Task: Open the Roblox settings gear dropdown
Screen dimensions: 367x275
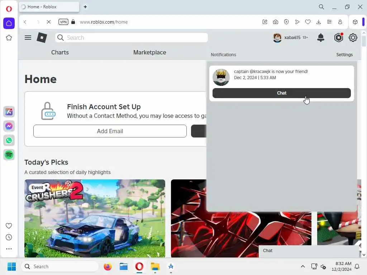Action: click(353, 38)
